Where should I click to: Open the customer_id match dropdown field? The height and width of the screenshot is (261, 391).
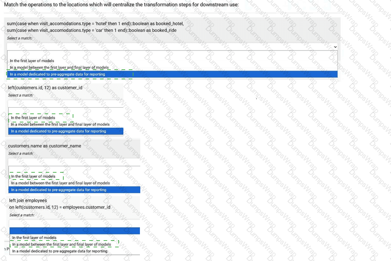(65, 104)
